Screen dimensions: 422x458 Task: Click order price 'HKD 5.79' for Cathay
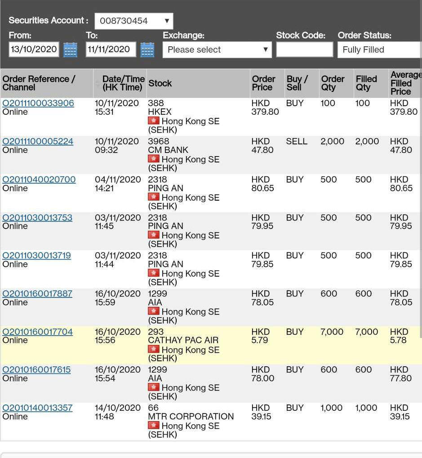click(260, 336)
